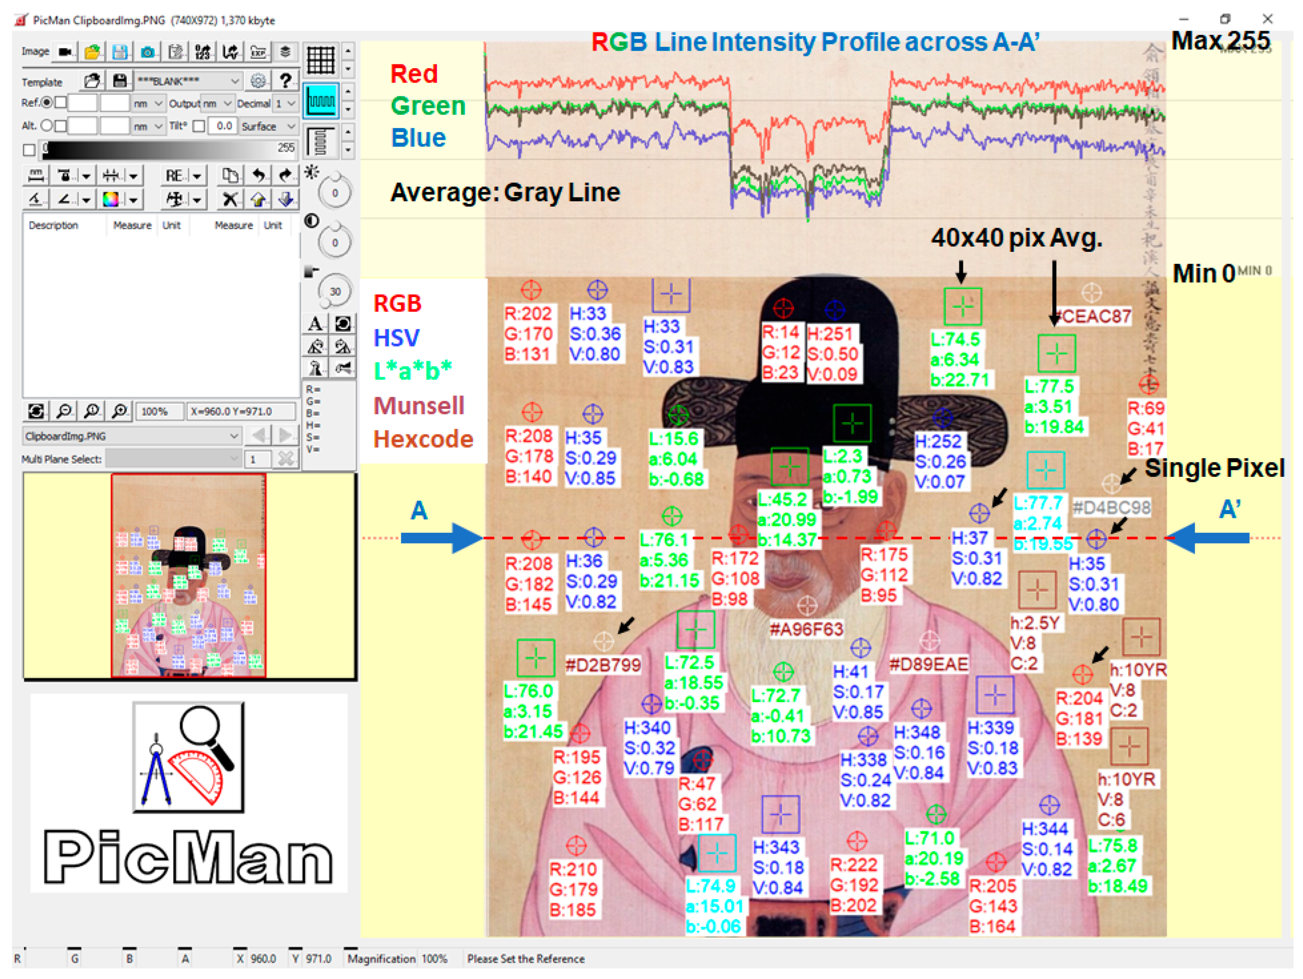Click the blue camera snapshot icon
The height and width of the screenshot is (979, 1303).
147,52
